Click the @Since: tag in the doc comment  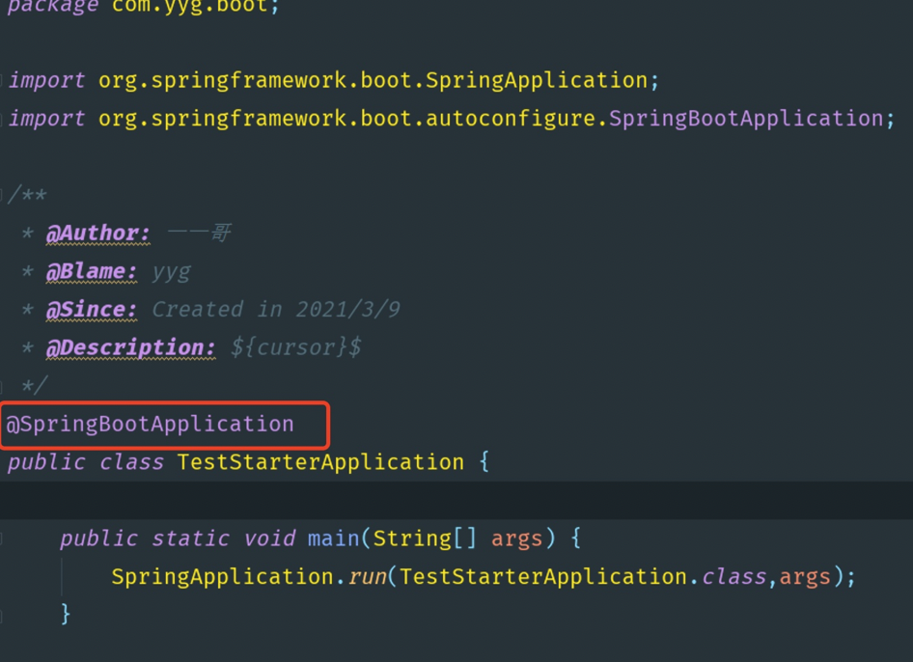pyautogui.click(x=92, y=310)
